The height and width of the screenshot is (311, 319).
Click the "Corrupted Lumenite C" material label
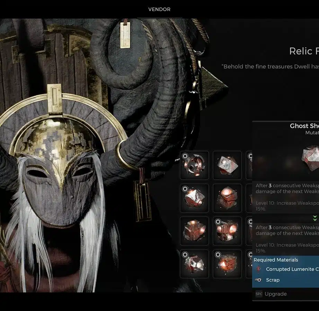[x=292, y=269]
